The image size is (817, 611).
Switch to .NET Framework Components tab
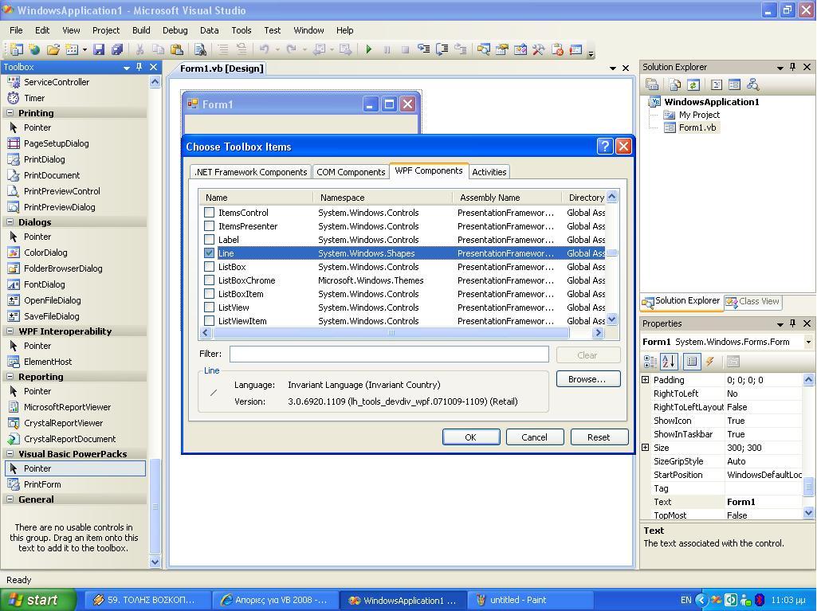(250, 172)
